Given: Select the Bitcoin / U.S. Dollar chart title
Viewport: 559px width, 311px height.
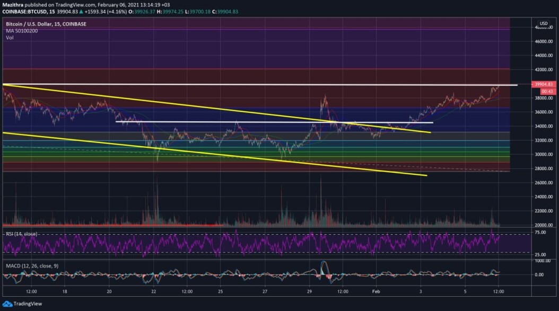Looking at the screenshot, I should [x=46, y=24].
